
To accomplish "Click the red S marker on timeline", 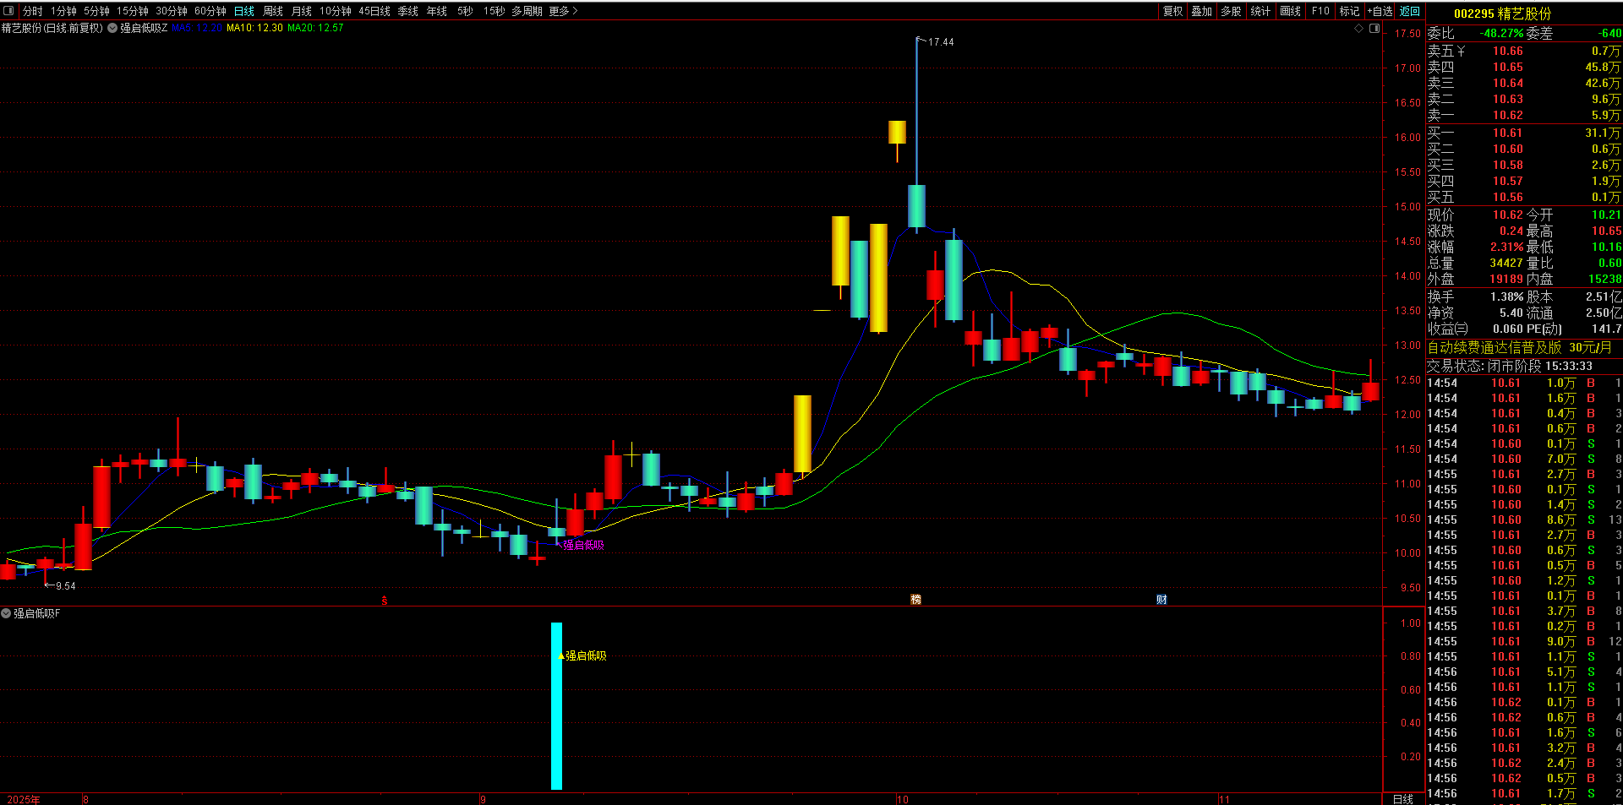I will coord(385,601).
